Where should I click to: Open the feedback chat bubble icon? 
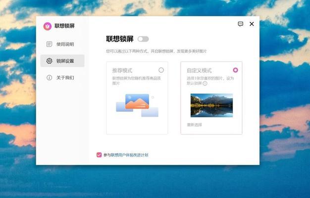(240, 24)
